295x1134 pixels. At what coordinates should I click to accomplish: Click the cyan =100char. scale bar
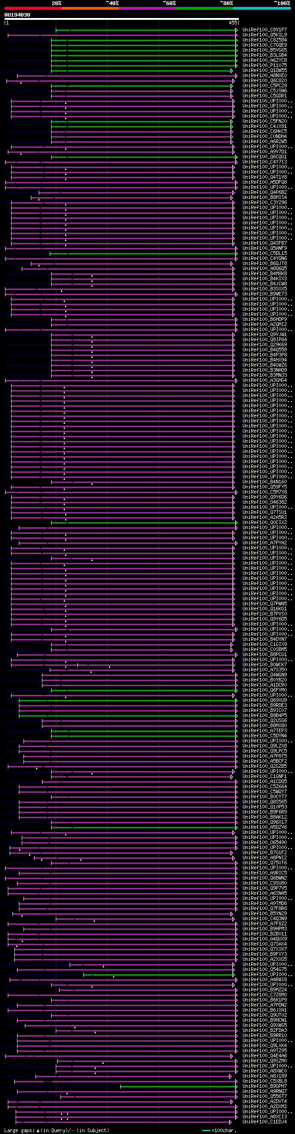click(x=206, y=1130)
